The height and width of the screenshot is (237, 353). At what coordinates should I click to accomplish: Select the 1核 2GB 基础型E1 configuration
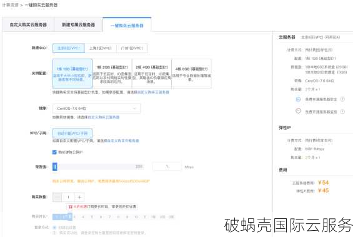click(x=112, y=74)
